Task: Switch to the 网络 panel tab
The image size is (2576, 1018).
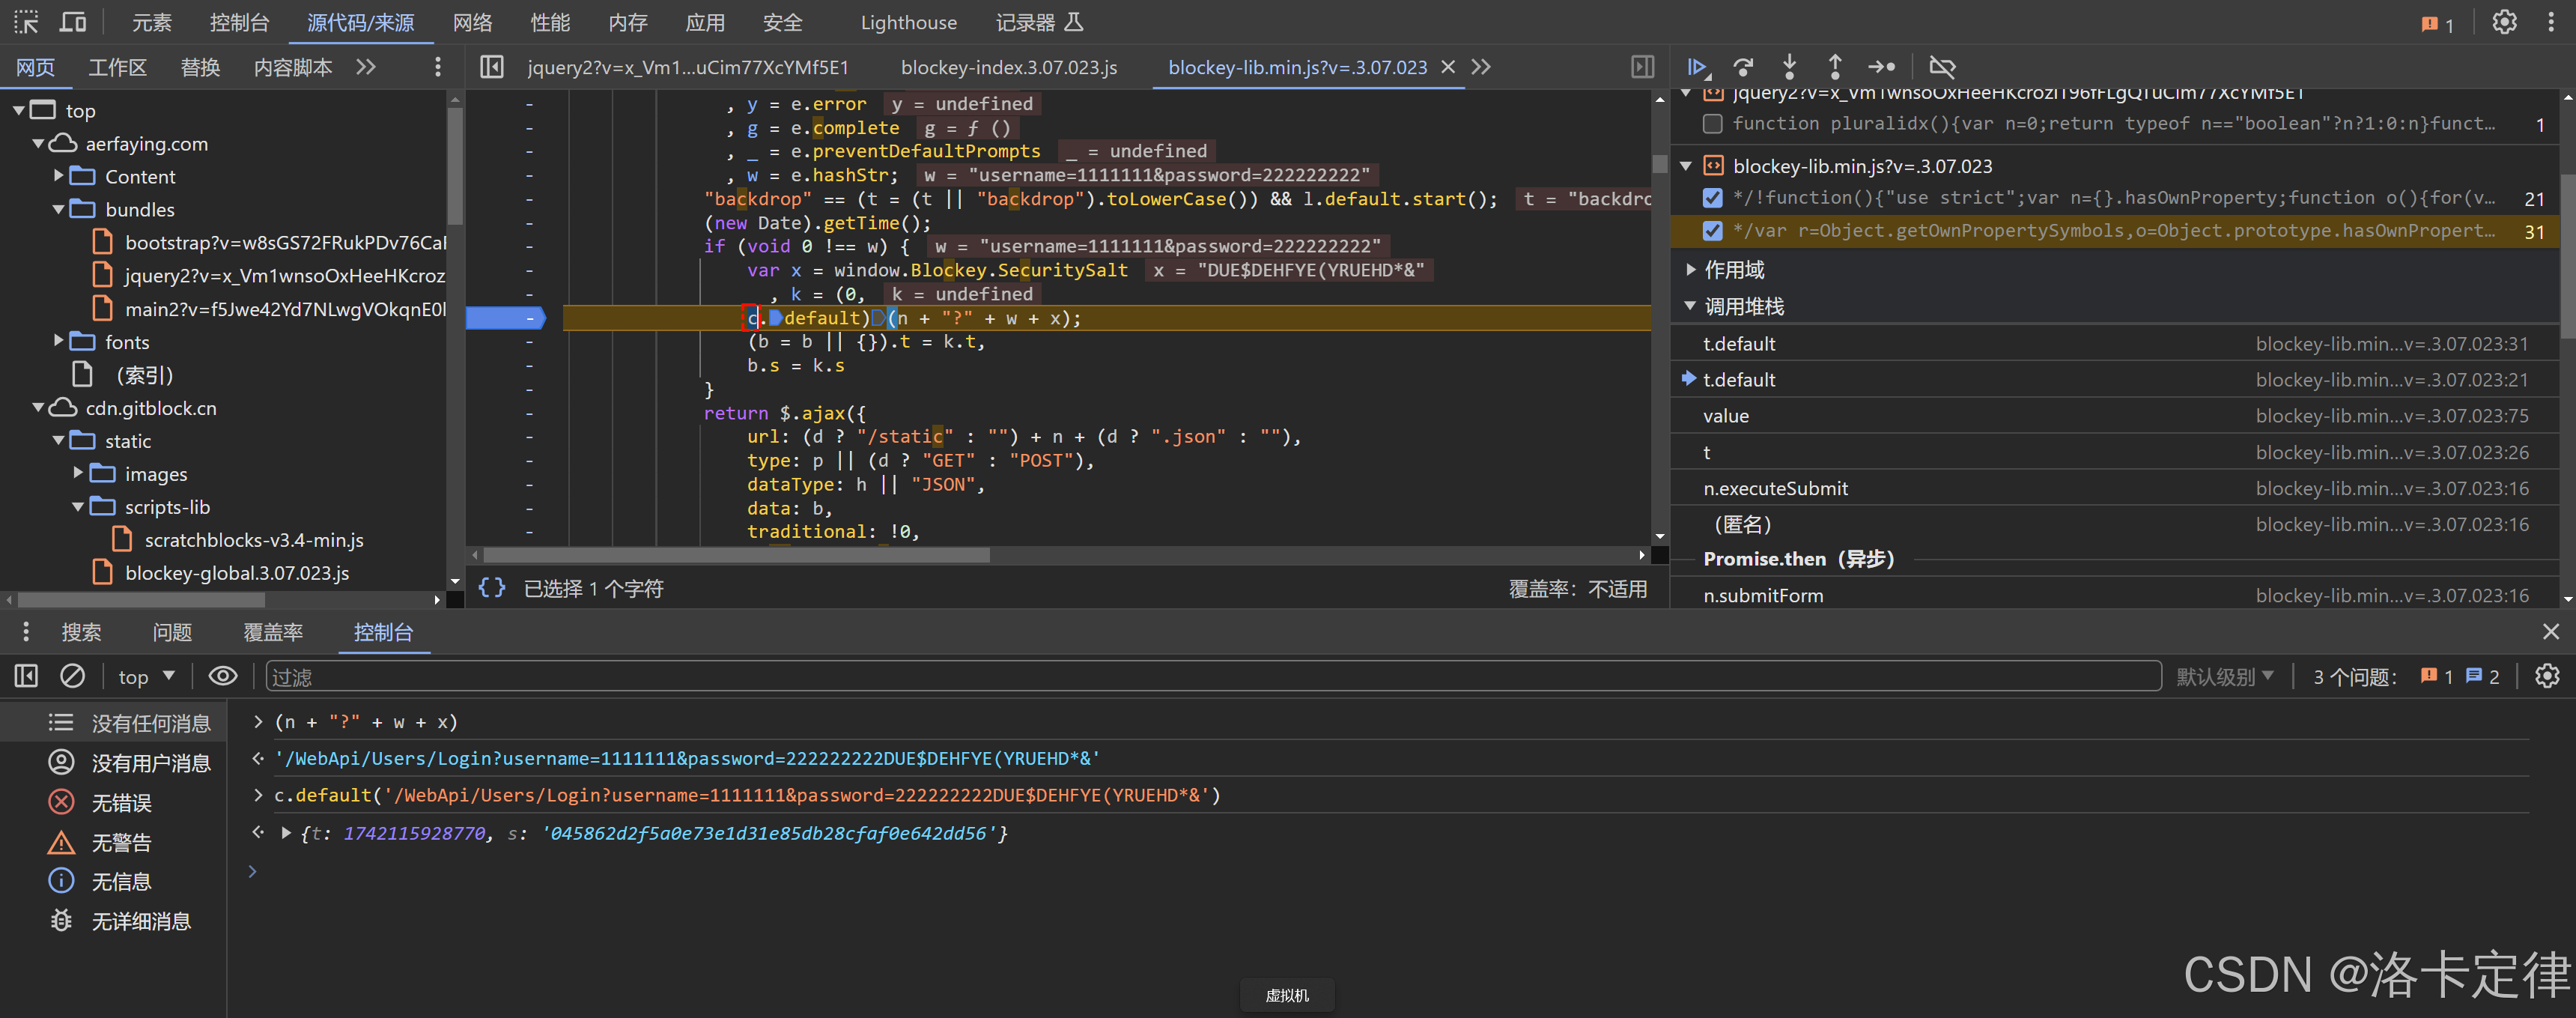Action: [472, 22]
